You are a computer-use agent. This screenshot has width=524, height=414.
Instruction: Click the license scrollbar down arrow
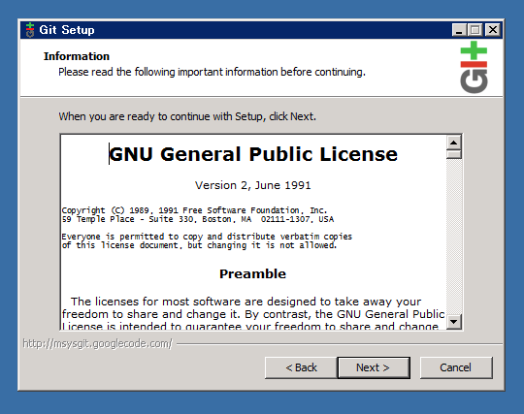click(x=454, y=322)
